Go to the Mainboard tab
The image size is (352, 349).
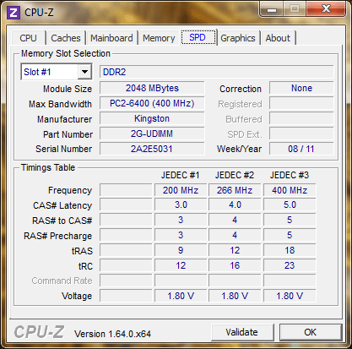111,38
